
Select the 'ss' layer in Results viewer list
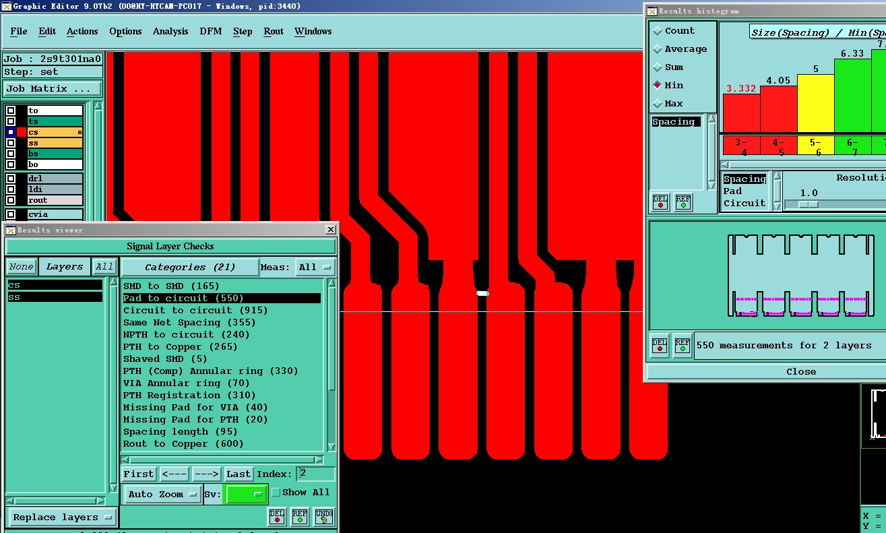click(55, 296)
